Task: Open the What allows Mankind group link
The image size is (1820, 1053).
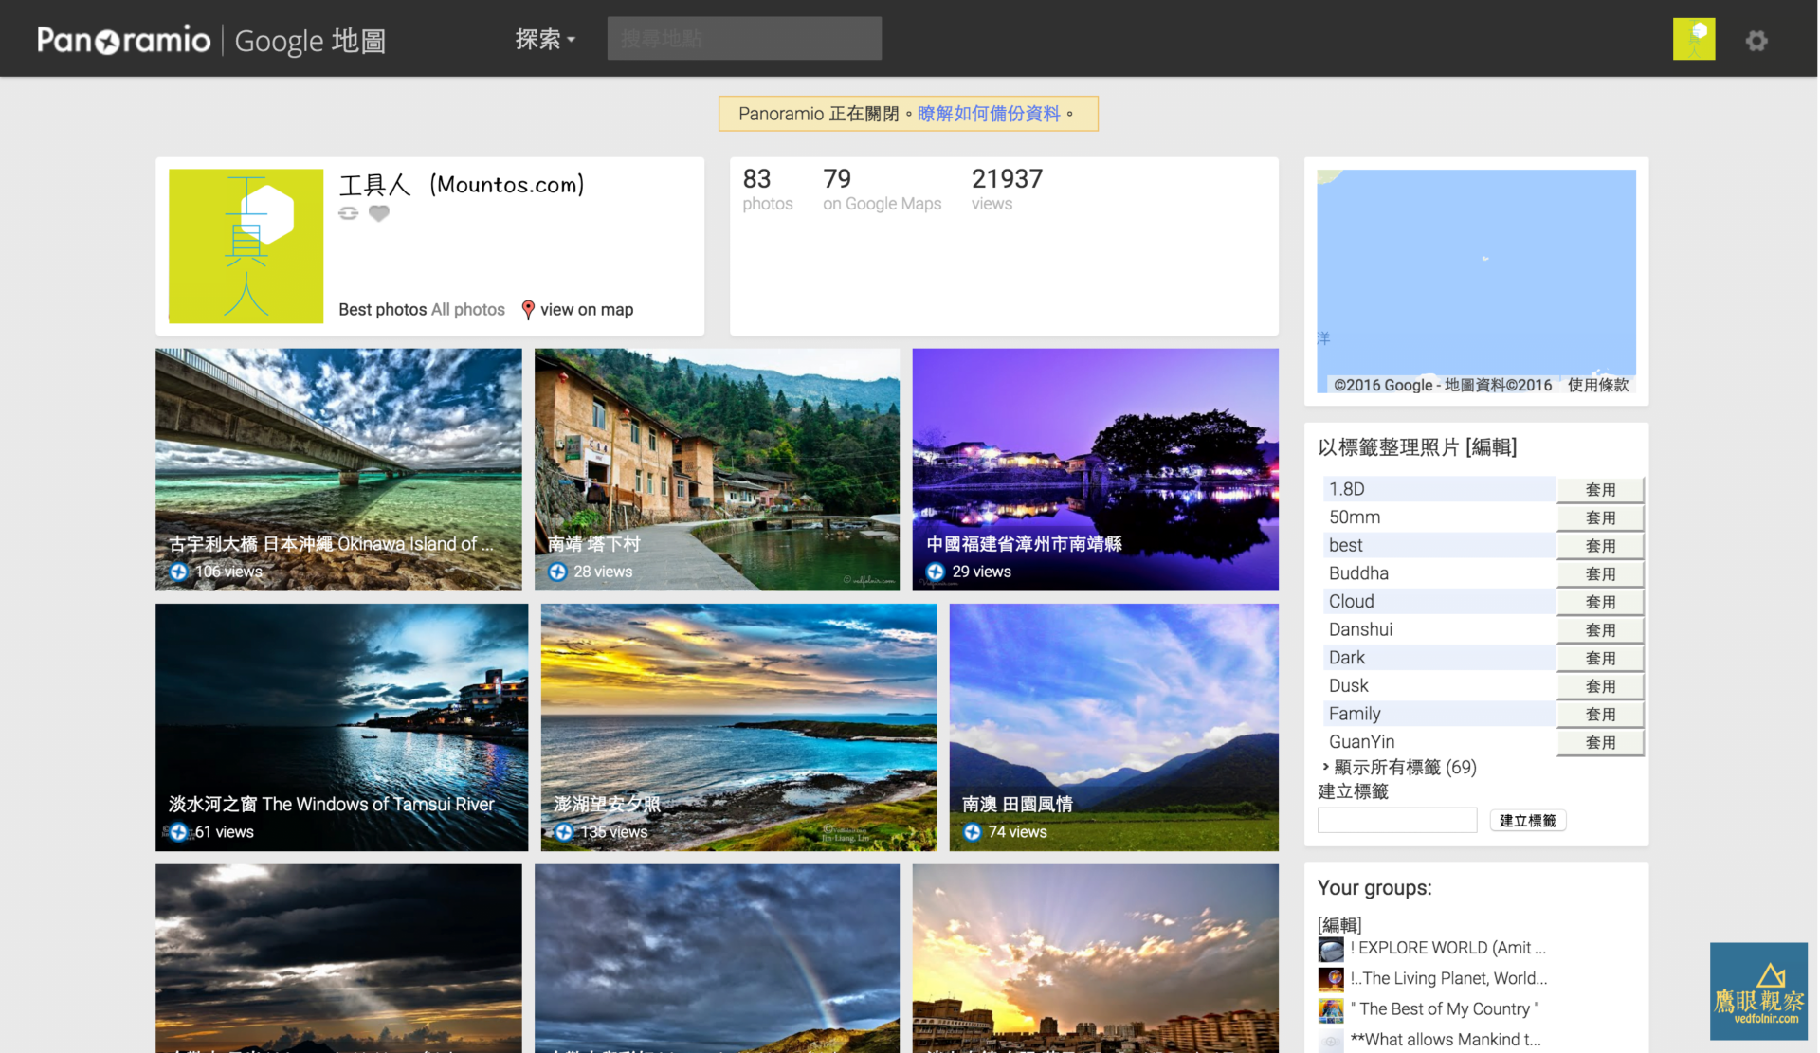Action: pyautogui.click(x=1446, y=1040)
